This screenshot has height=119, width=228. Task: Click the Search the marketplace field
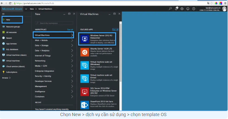pyautogui.click(x=54, y=23)
